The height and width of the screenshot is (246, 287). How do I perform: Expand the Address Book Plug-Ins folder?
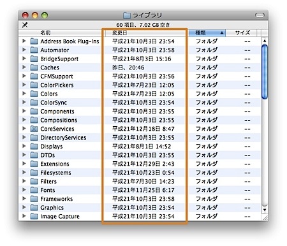pos(24,41)
